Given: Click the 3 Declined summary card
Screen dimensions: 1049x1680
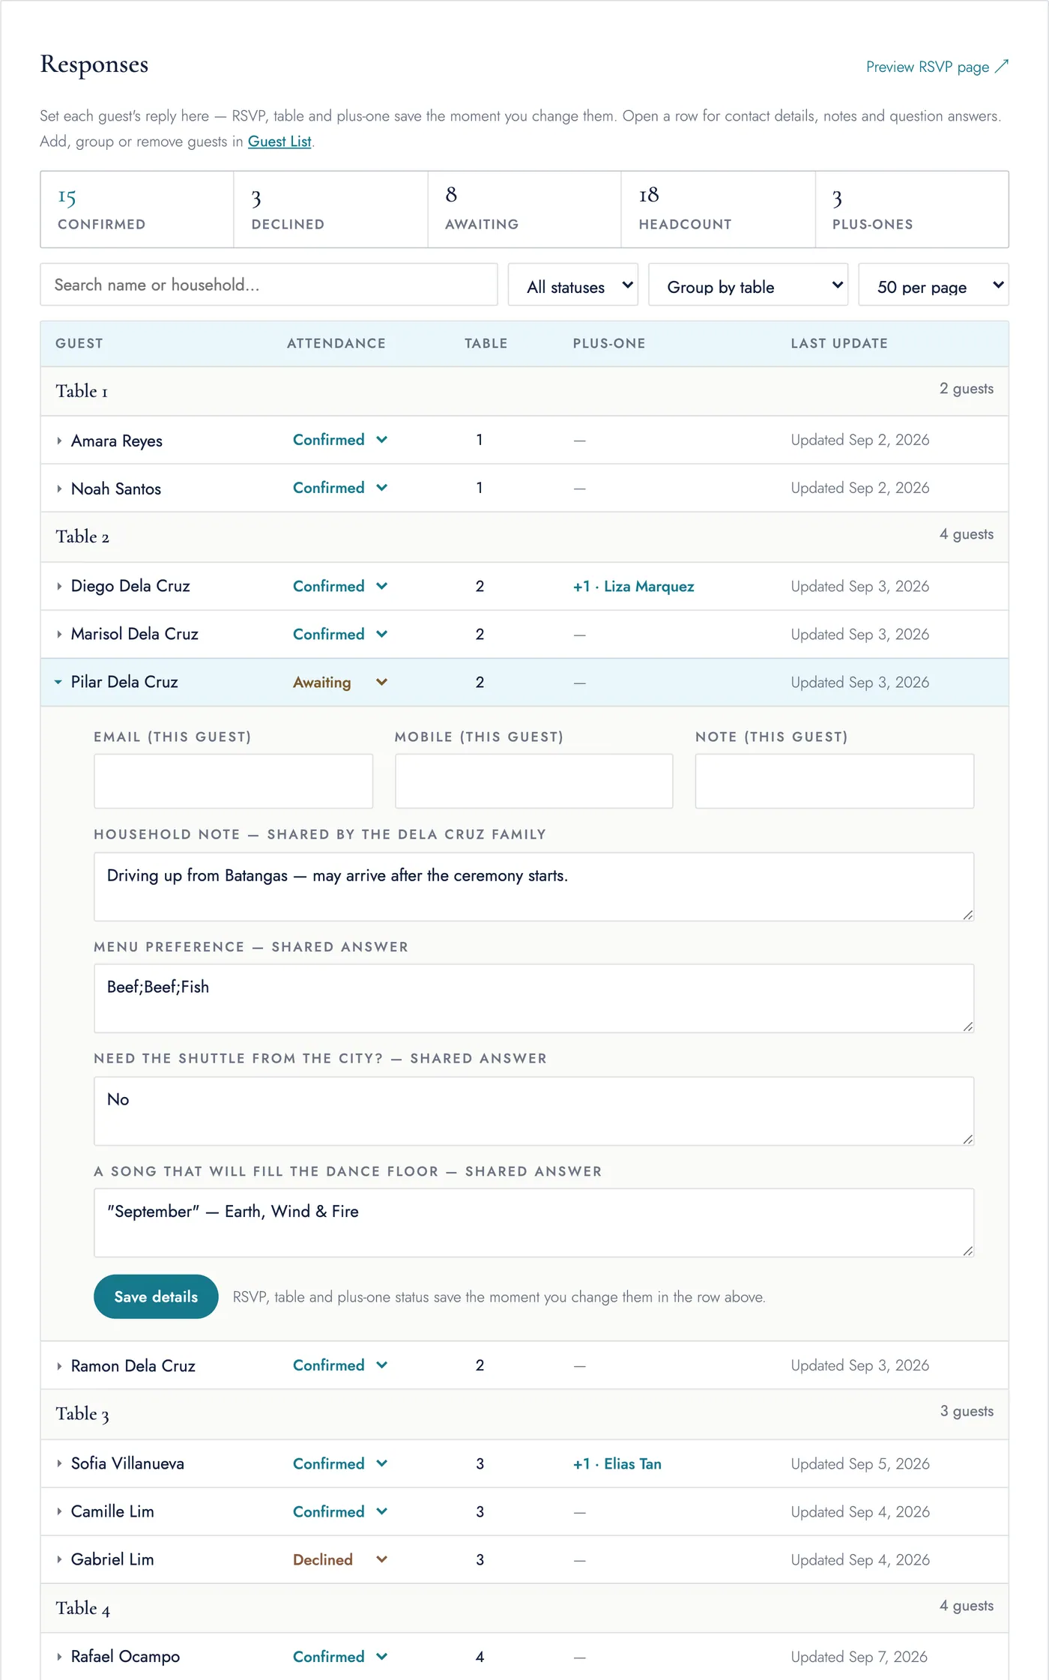Looking at the screenshot, I should (330, 209).
